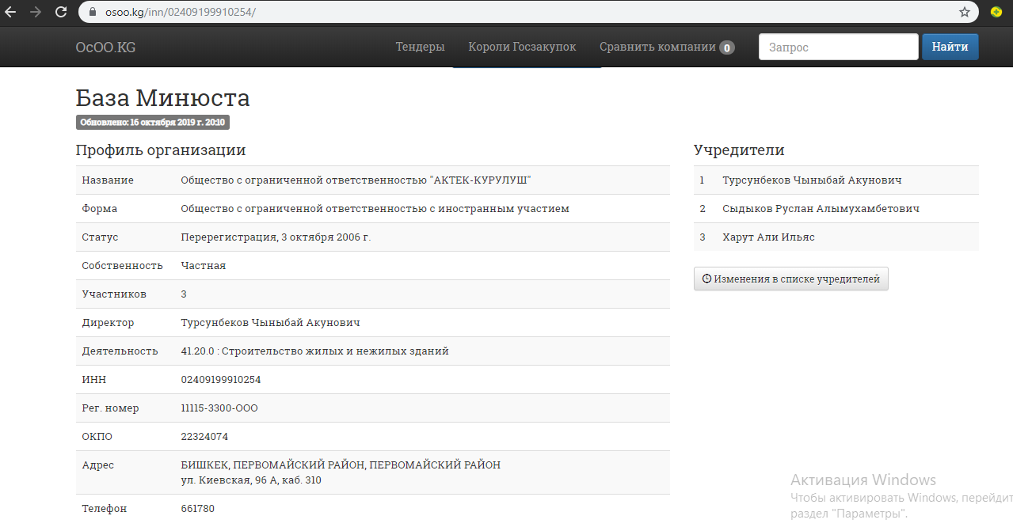Click the compare companies counter badge
This screenshot has height=531, width=1013.
tap(726, 47)
